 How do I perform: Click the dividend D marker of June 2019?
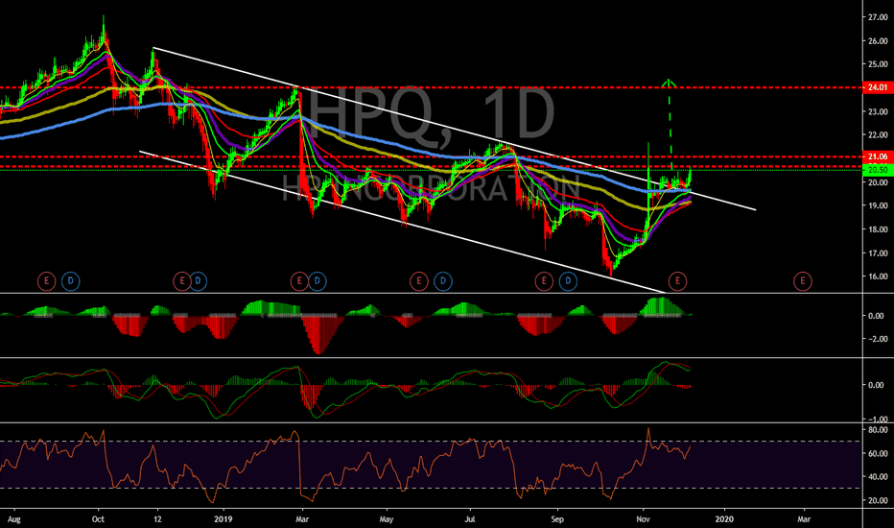pyautogui.click(x=443, y=281)
